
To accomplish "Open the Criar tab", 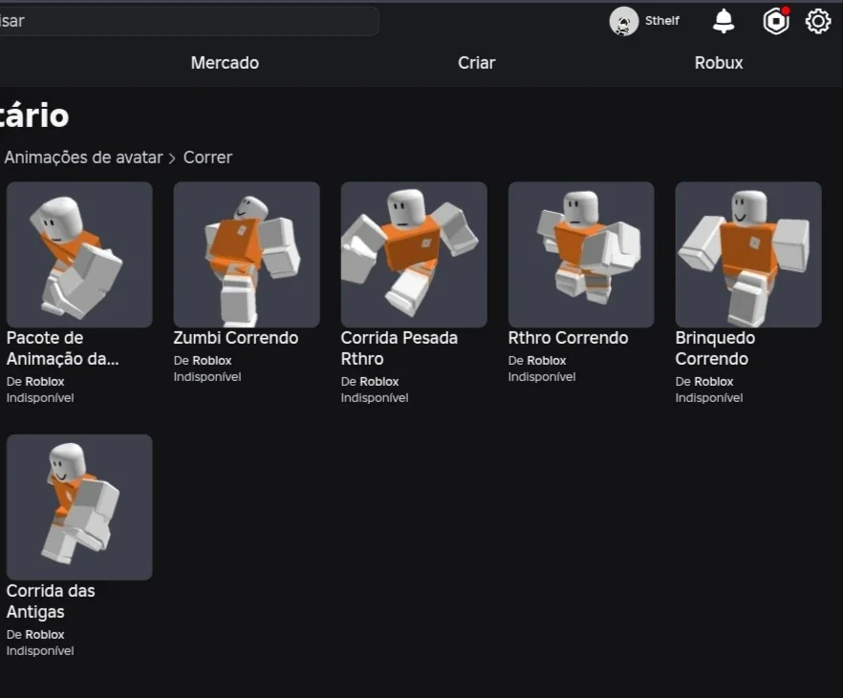I will pos(476,63).
